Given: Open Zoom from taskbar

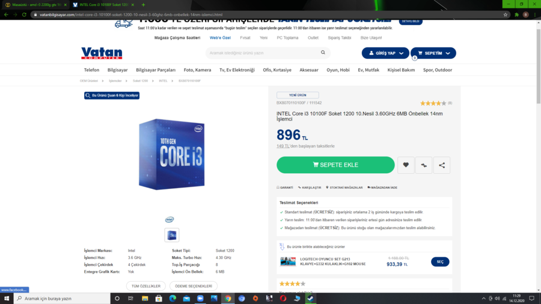Looking at the screenshot, I should pos(200,298).
